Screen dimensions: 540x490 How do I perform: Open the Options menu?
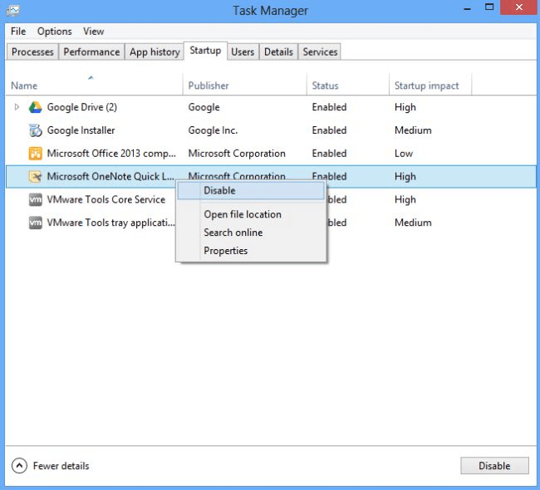tap(55, 32)
